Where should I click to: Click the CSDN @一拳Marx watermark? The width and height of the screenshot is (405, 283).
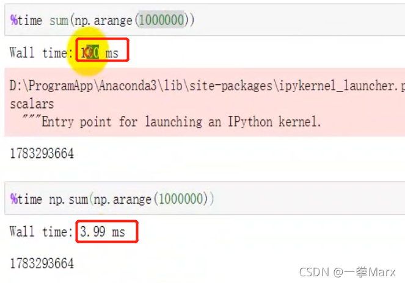tap(347, 272)
